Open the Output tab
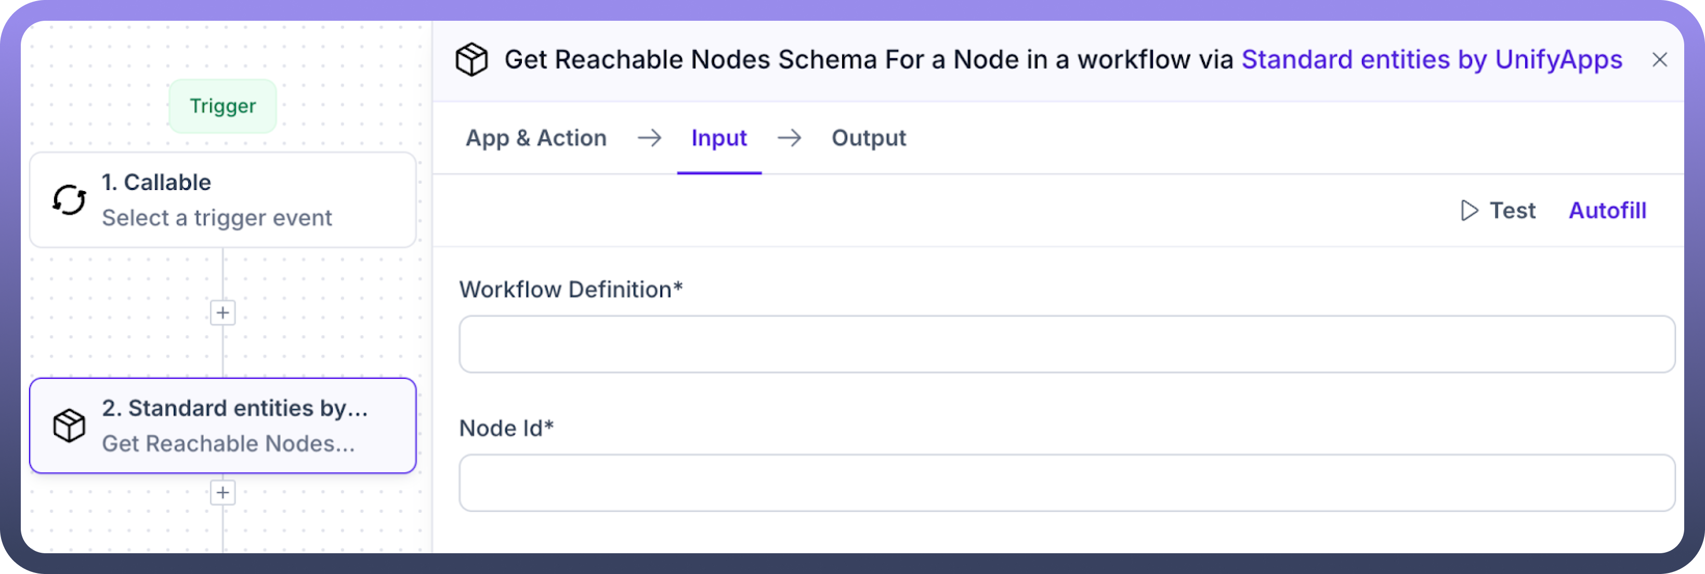Image resolution: width=1705 pixels, height=574 pixels. (869, 138)
